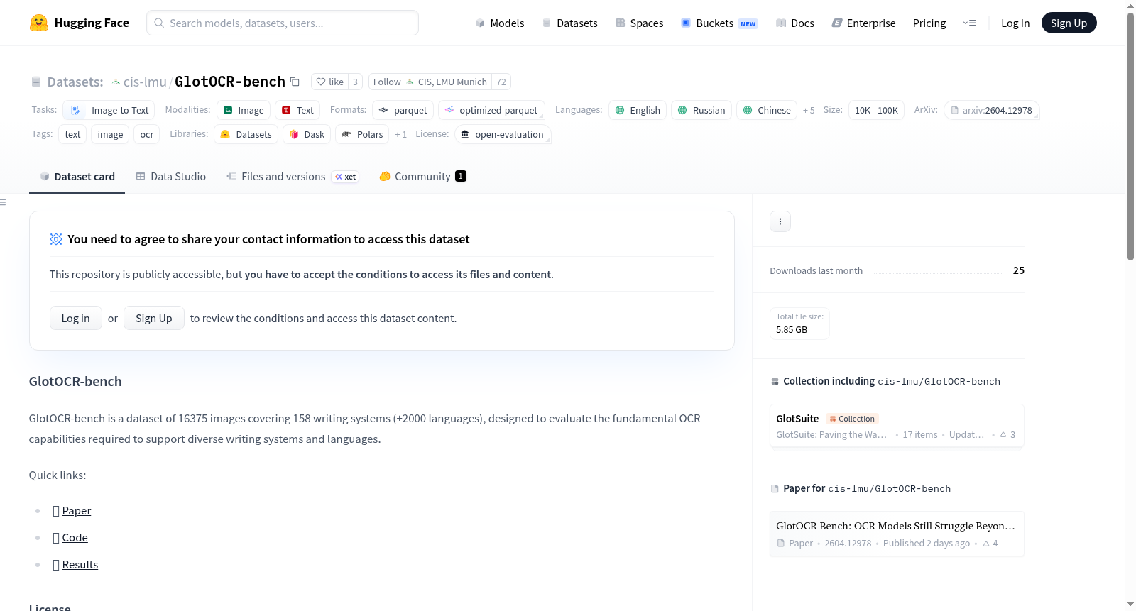The image size is (1136, 611).
Task: Click Sign Up inside the access notice
Action: point(154,318)
